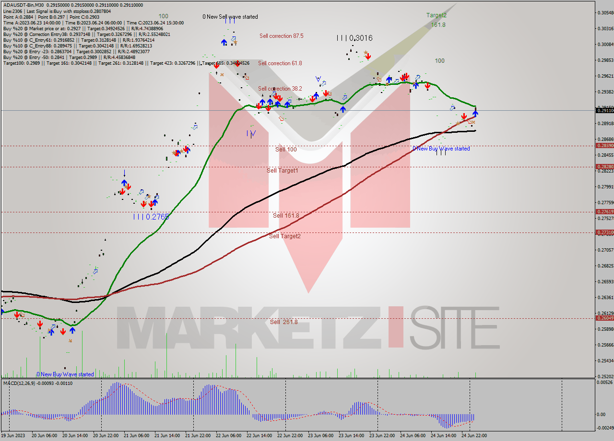
Task: Select the 'Sell 261.8' level label
Action: coord(283,322)
